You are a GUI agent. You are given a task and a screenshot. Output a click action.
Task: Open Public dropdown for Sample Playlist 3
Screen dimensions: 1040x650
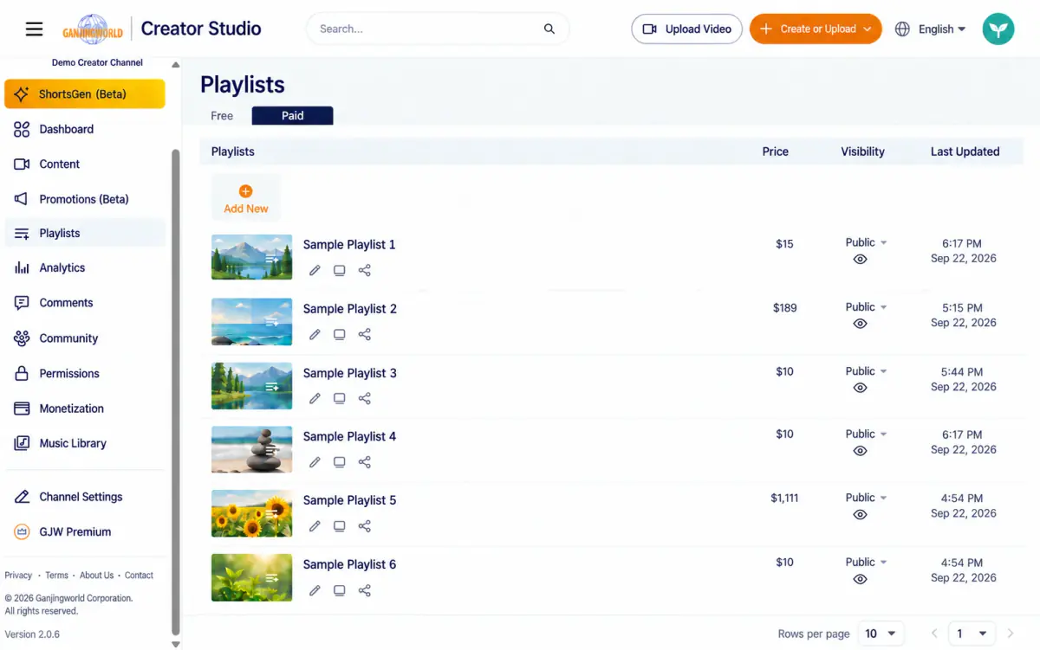point(866,371)
